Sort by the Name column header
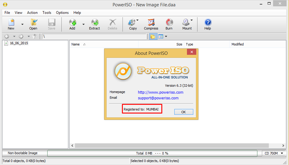Screen dimensions: 289x165 pyautogui.click(x=104, y=44)
